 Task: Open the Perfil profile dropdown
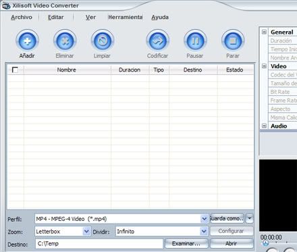204,219
